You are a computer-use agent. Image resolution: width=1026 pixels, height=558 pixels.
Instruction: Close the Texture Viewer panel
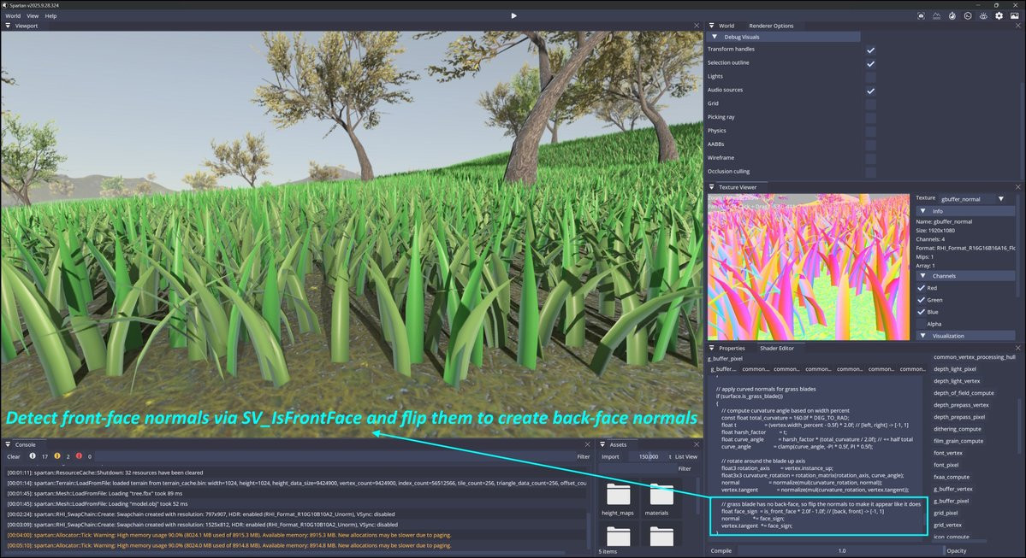tap(1017, 187)
